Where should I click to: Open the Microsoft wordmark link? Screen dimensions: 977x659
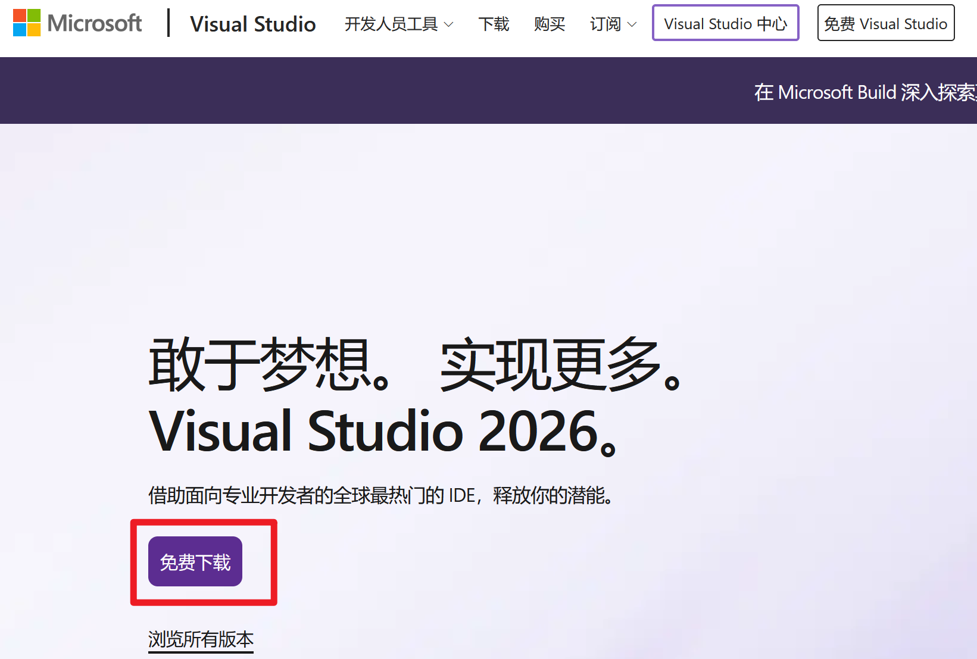[94, 23]
